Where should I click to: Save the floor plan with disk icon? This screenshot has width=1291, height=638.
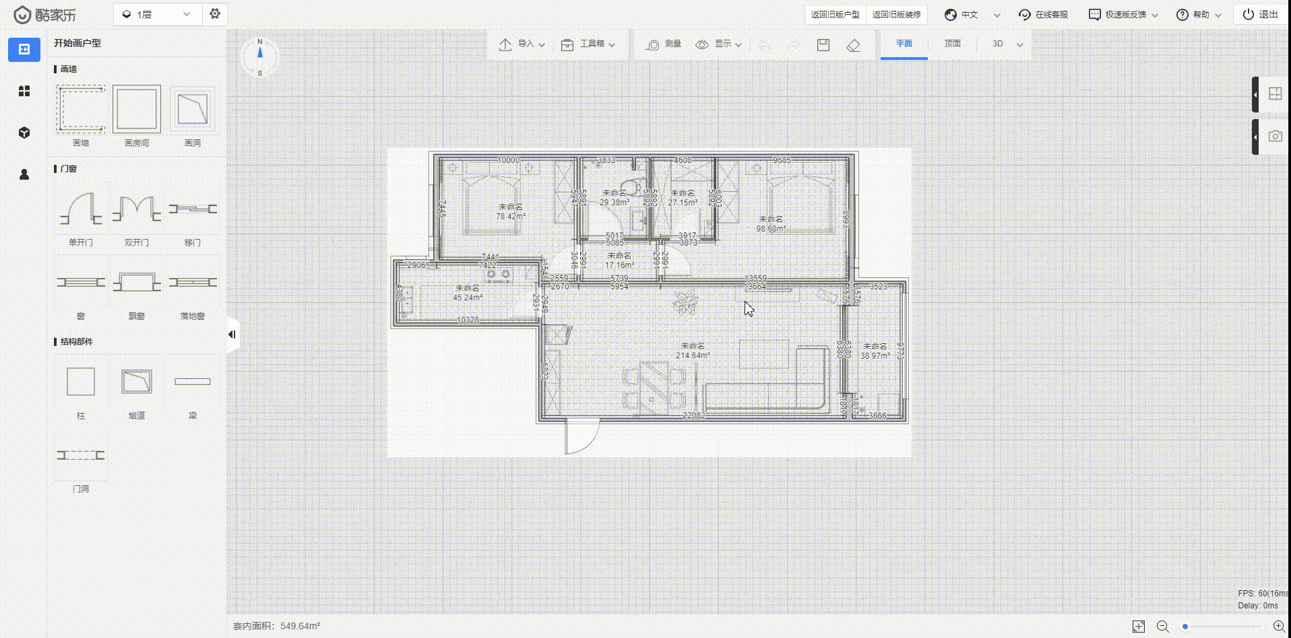click(823, 44)
